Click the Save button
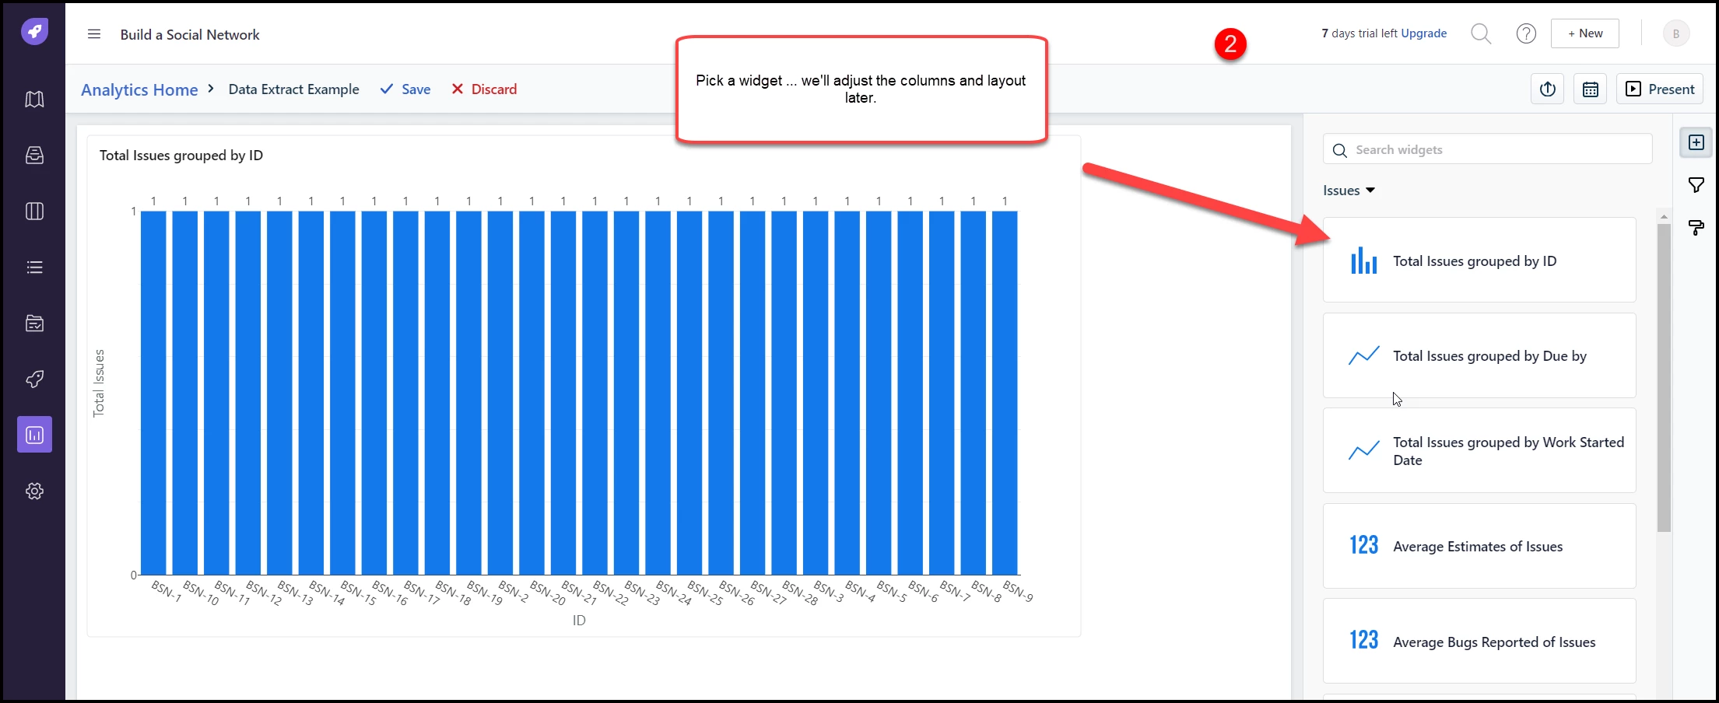1719x703 pixels. coord(405,89)
